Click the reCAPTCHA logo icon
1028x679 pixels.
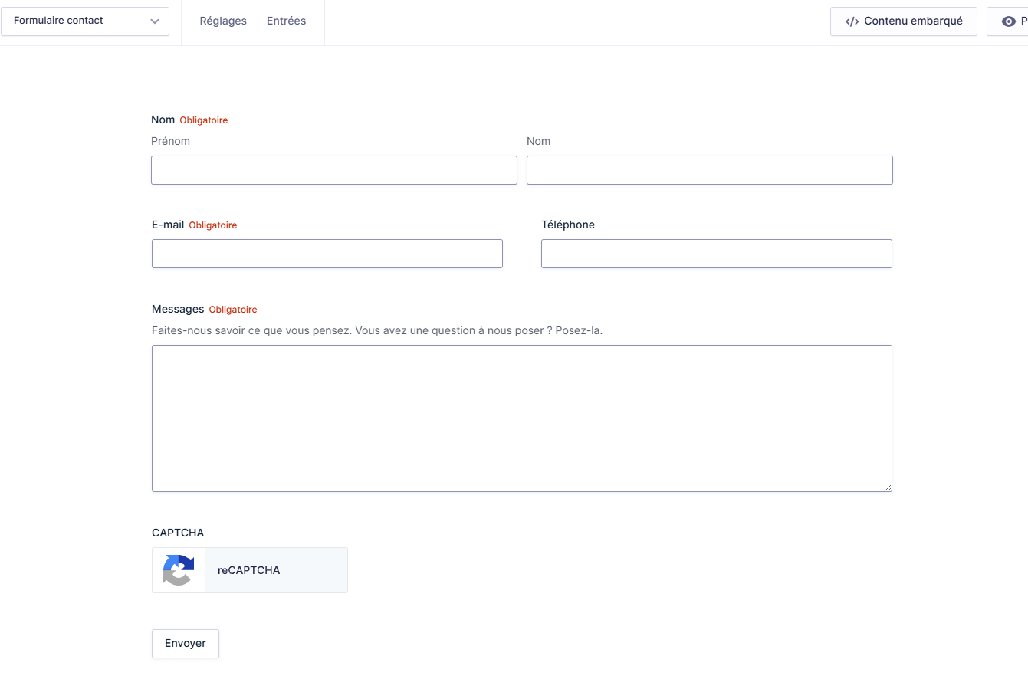(179, 570)
